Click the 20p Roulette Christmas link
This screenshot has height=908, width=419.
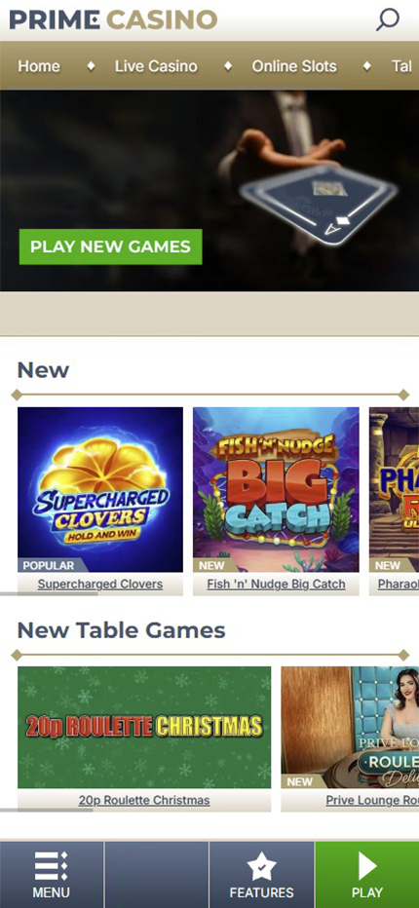point(144,800)
